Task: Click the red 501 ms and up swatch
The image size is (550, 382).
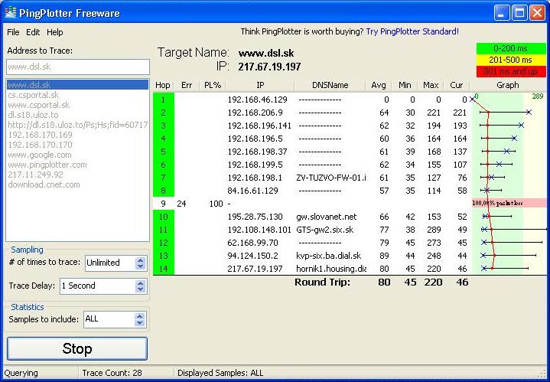Action: [510, 71]
